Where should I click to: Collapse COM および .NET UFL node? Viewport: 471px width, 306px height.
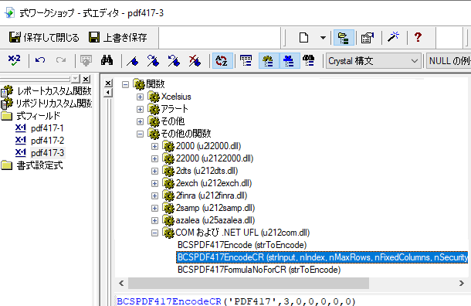click(154, 233)
